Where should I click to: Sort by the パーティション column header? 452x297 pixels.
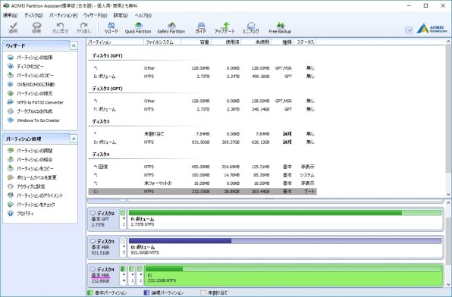click(x=115, y=42)
